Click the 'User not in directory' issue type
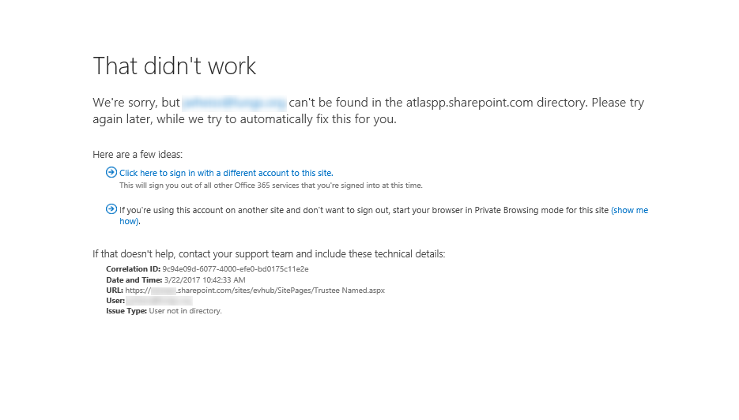 click(x=185, y=311)
